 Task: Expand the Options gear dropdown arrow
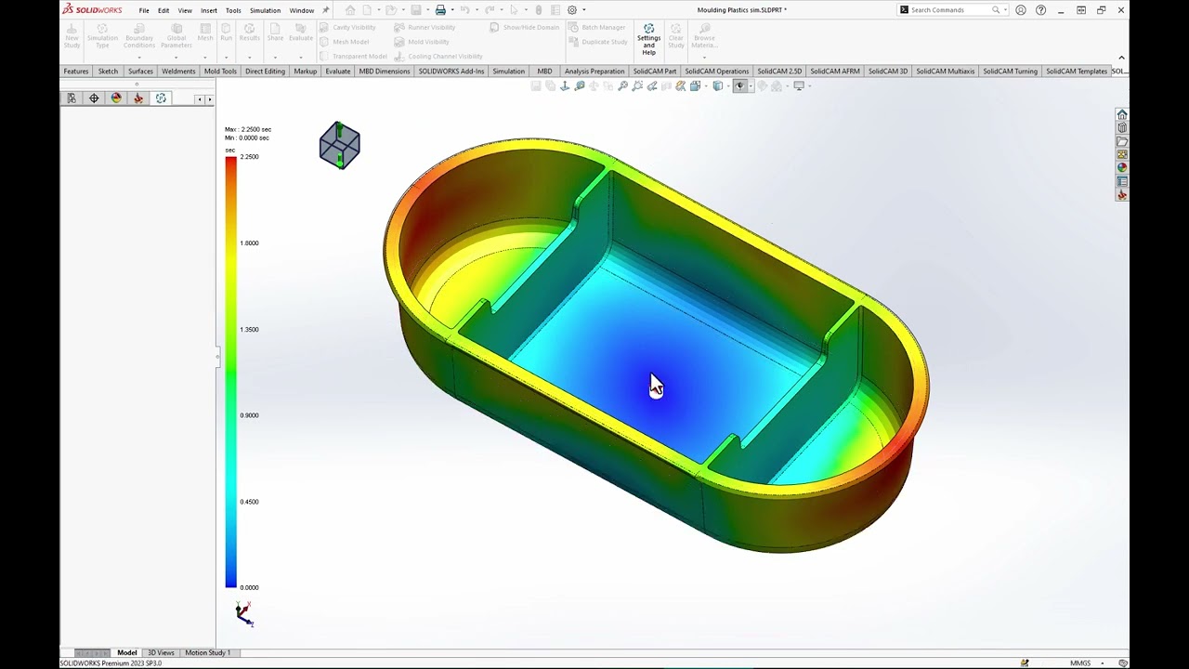tap(583, 10)
